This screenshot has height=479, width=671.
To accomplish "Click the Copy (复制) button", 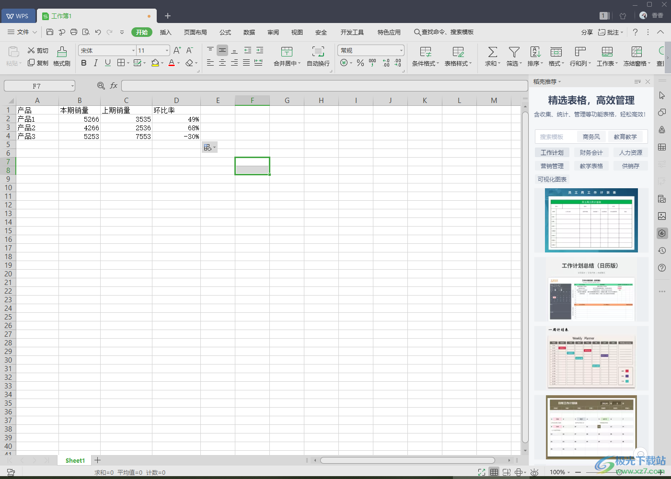I will (38, 63).
